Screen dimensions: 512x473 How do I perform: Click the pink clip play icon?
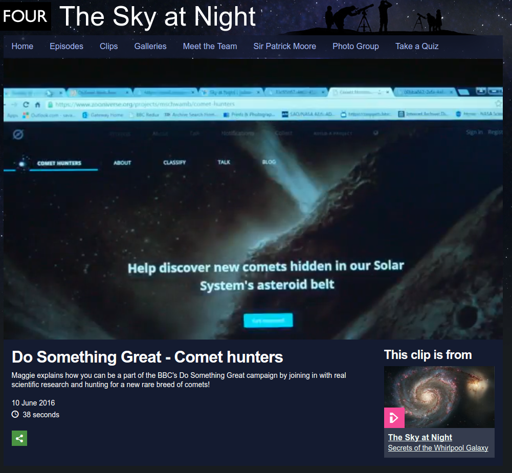click(x=394, y=417)
